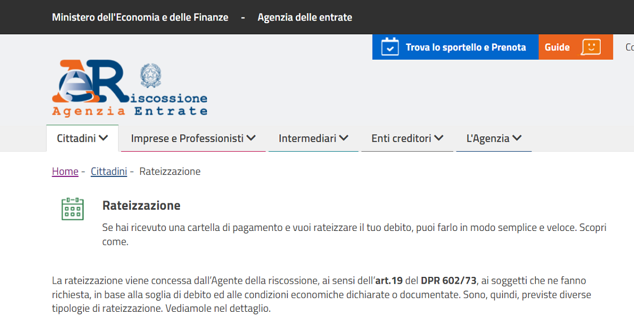
Task: Click the Rateizzazione page heading
Action: (x=142, y=205)
